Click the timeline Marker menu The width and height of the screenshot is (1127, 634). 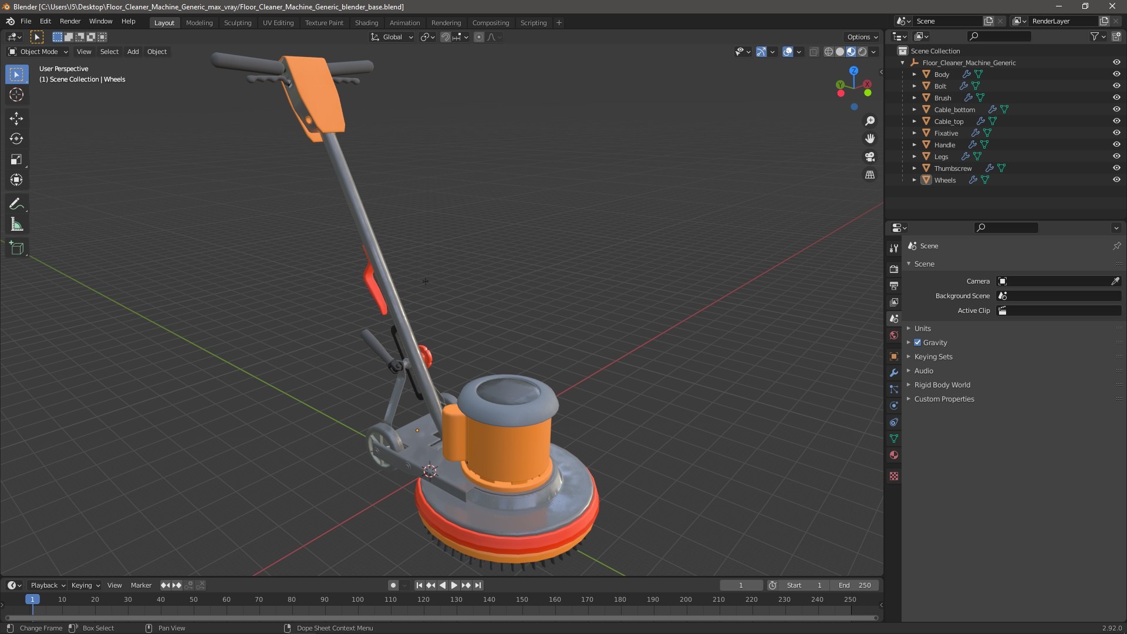[x=141, y=585]
